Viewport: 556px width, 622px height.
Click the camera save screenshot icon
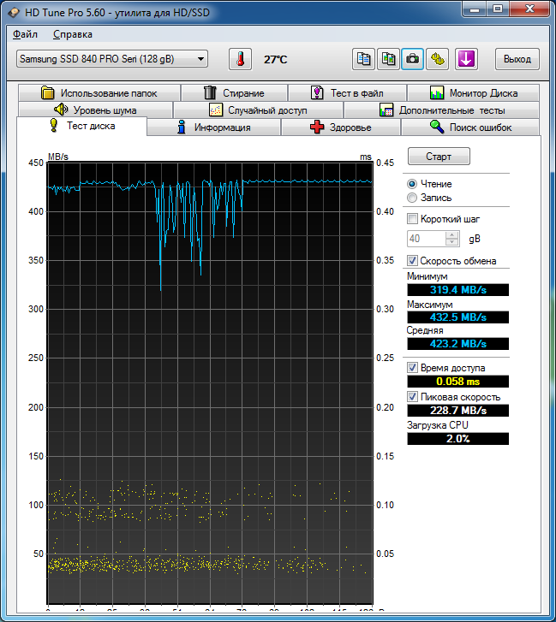(413, 59)
